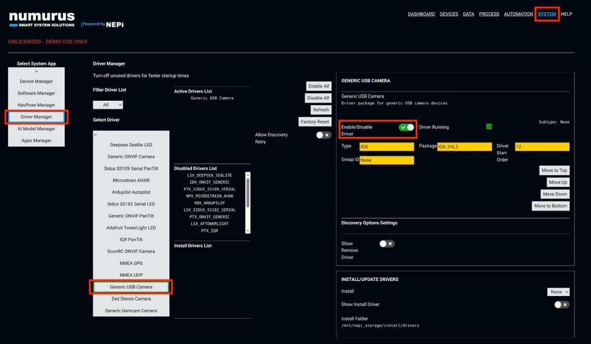Collapse the Select Driver list chevron
Screen dimensions: 591x344
(96, 135)
